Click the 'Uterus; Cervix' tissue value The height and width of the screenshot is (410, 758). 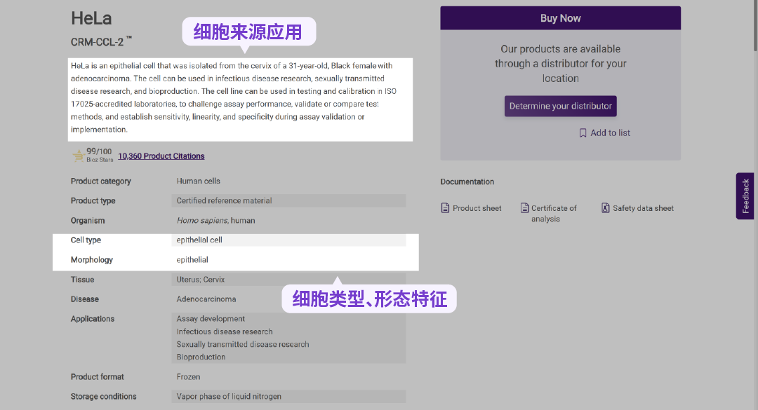click(x=200, y=280)
